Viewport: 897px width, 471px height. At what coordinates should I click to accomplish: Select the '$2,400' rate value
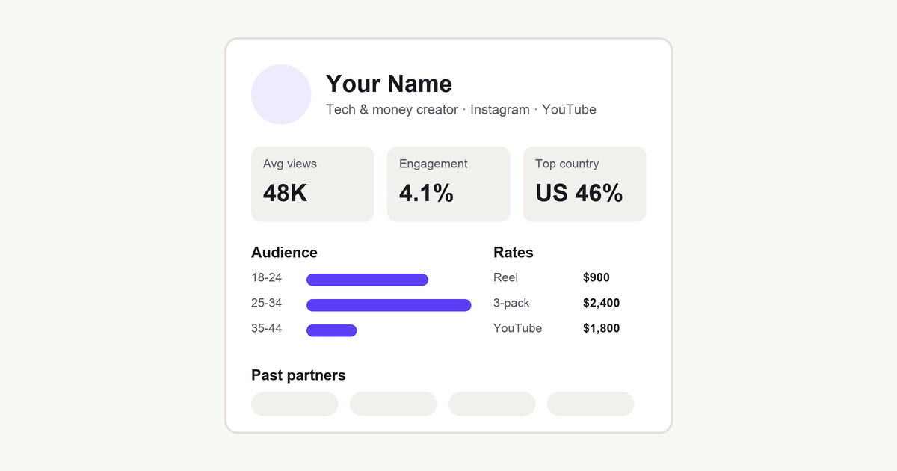[x=602, y=304]
